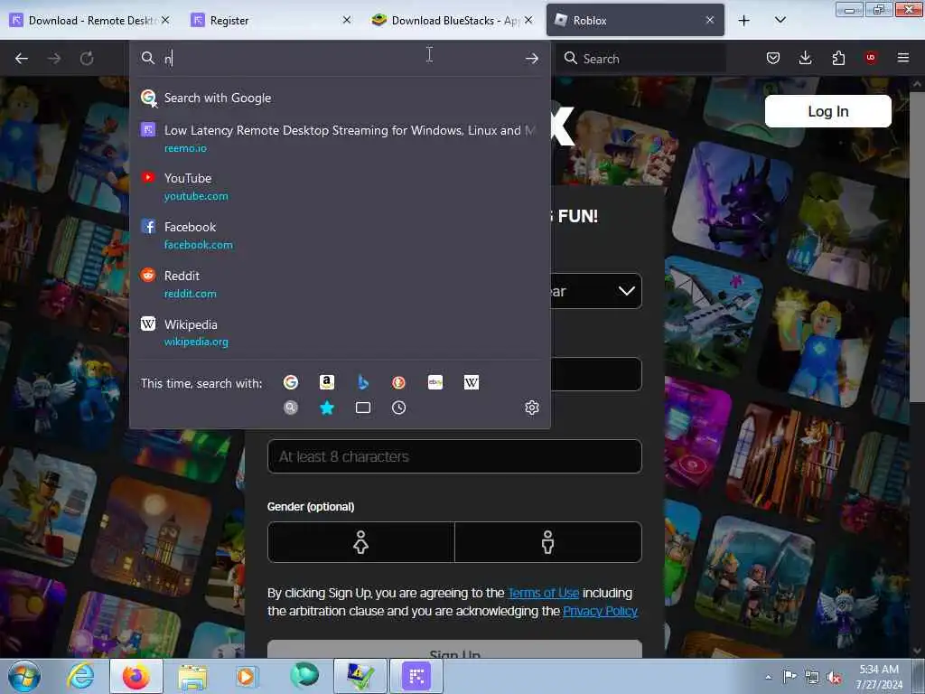The width and height of the screenshot is (925, 694).
Task: Open the Privacy Policy link
Action: pos(600,611)
